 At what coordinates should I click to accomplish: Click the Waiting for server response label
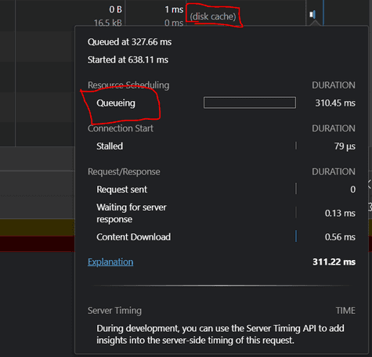(x=132, y=213)
